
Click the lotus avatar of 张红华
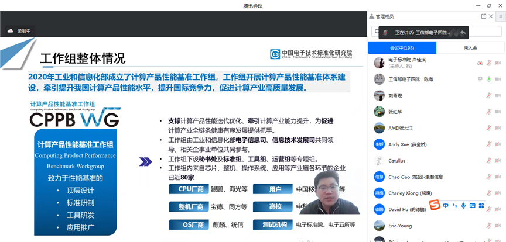click(379, 112)
